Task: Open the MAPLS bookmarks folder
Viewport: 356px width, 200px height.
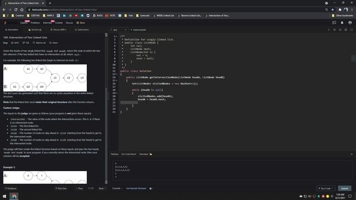Action: [x=48, y=16]
